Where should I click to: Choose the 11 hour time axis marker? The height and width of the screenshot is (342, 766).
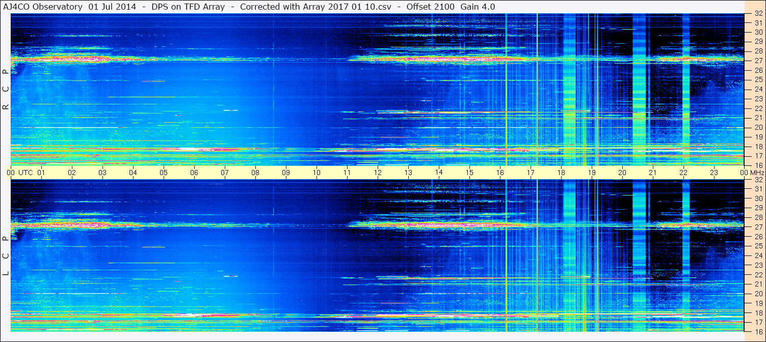(347, 173)
